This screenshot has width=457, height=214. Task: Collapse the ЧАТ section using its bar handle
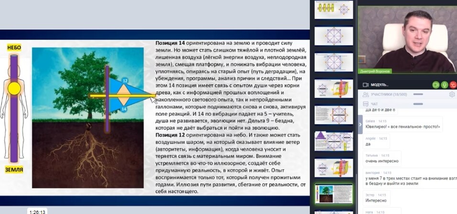[x=418, y=103]
